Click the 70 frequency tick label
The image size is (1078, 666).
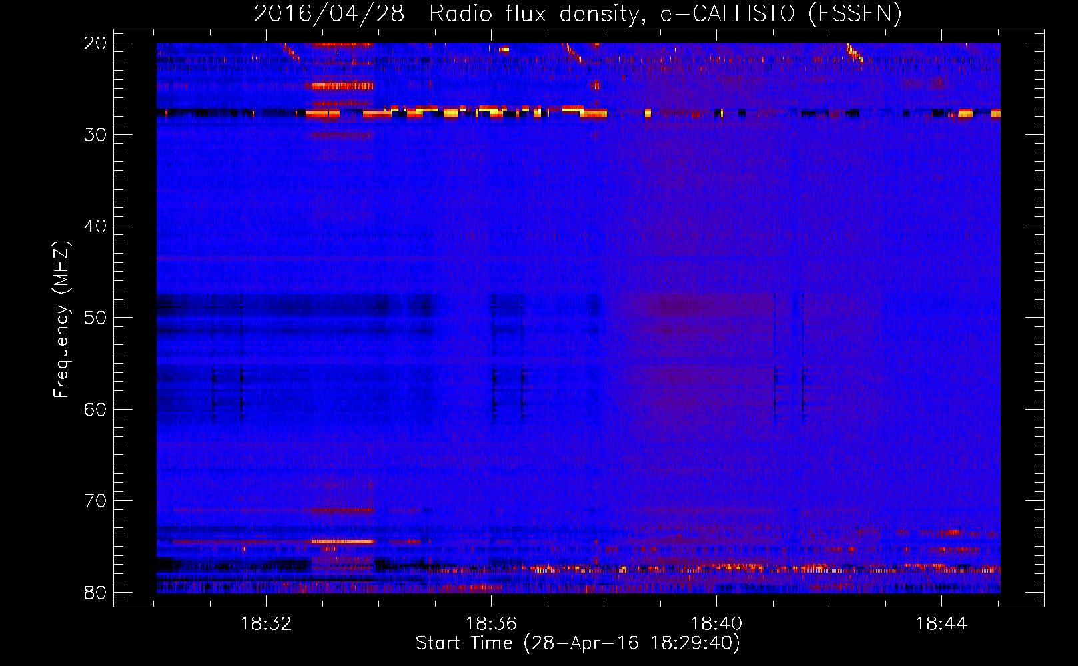coord(95,501)
